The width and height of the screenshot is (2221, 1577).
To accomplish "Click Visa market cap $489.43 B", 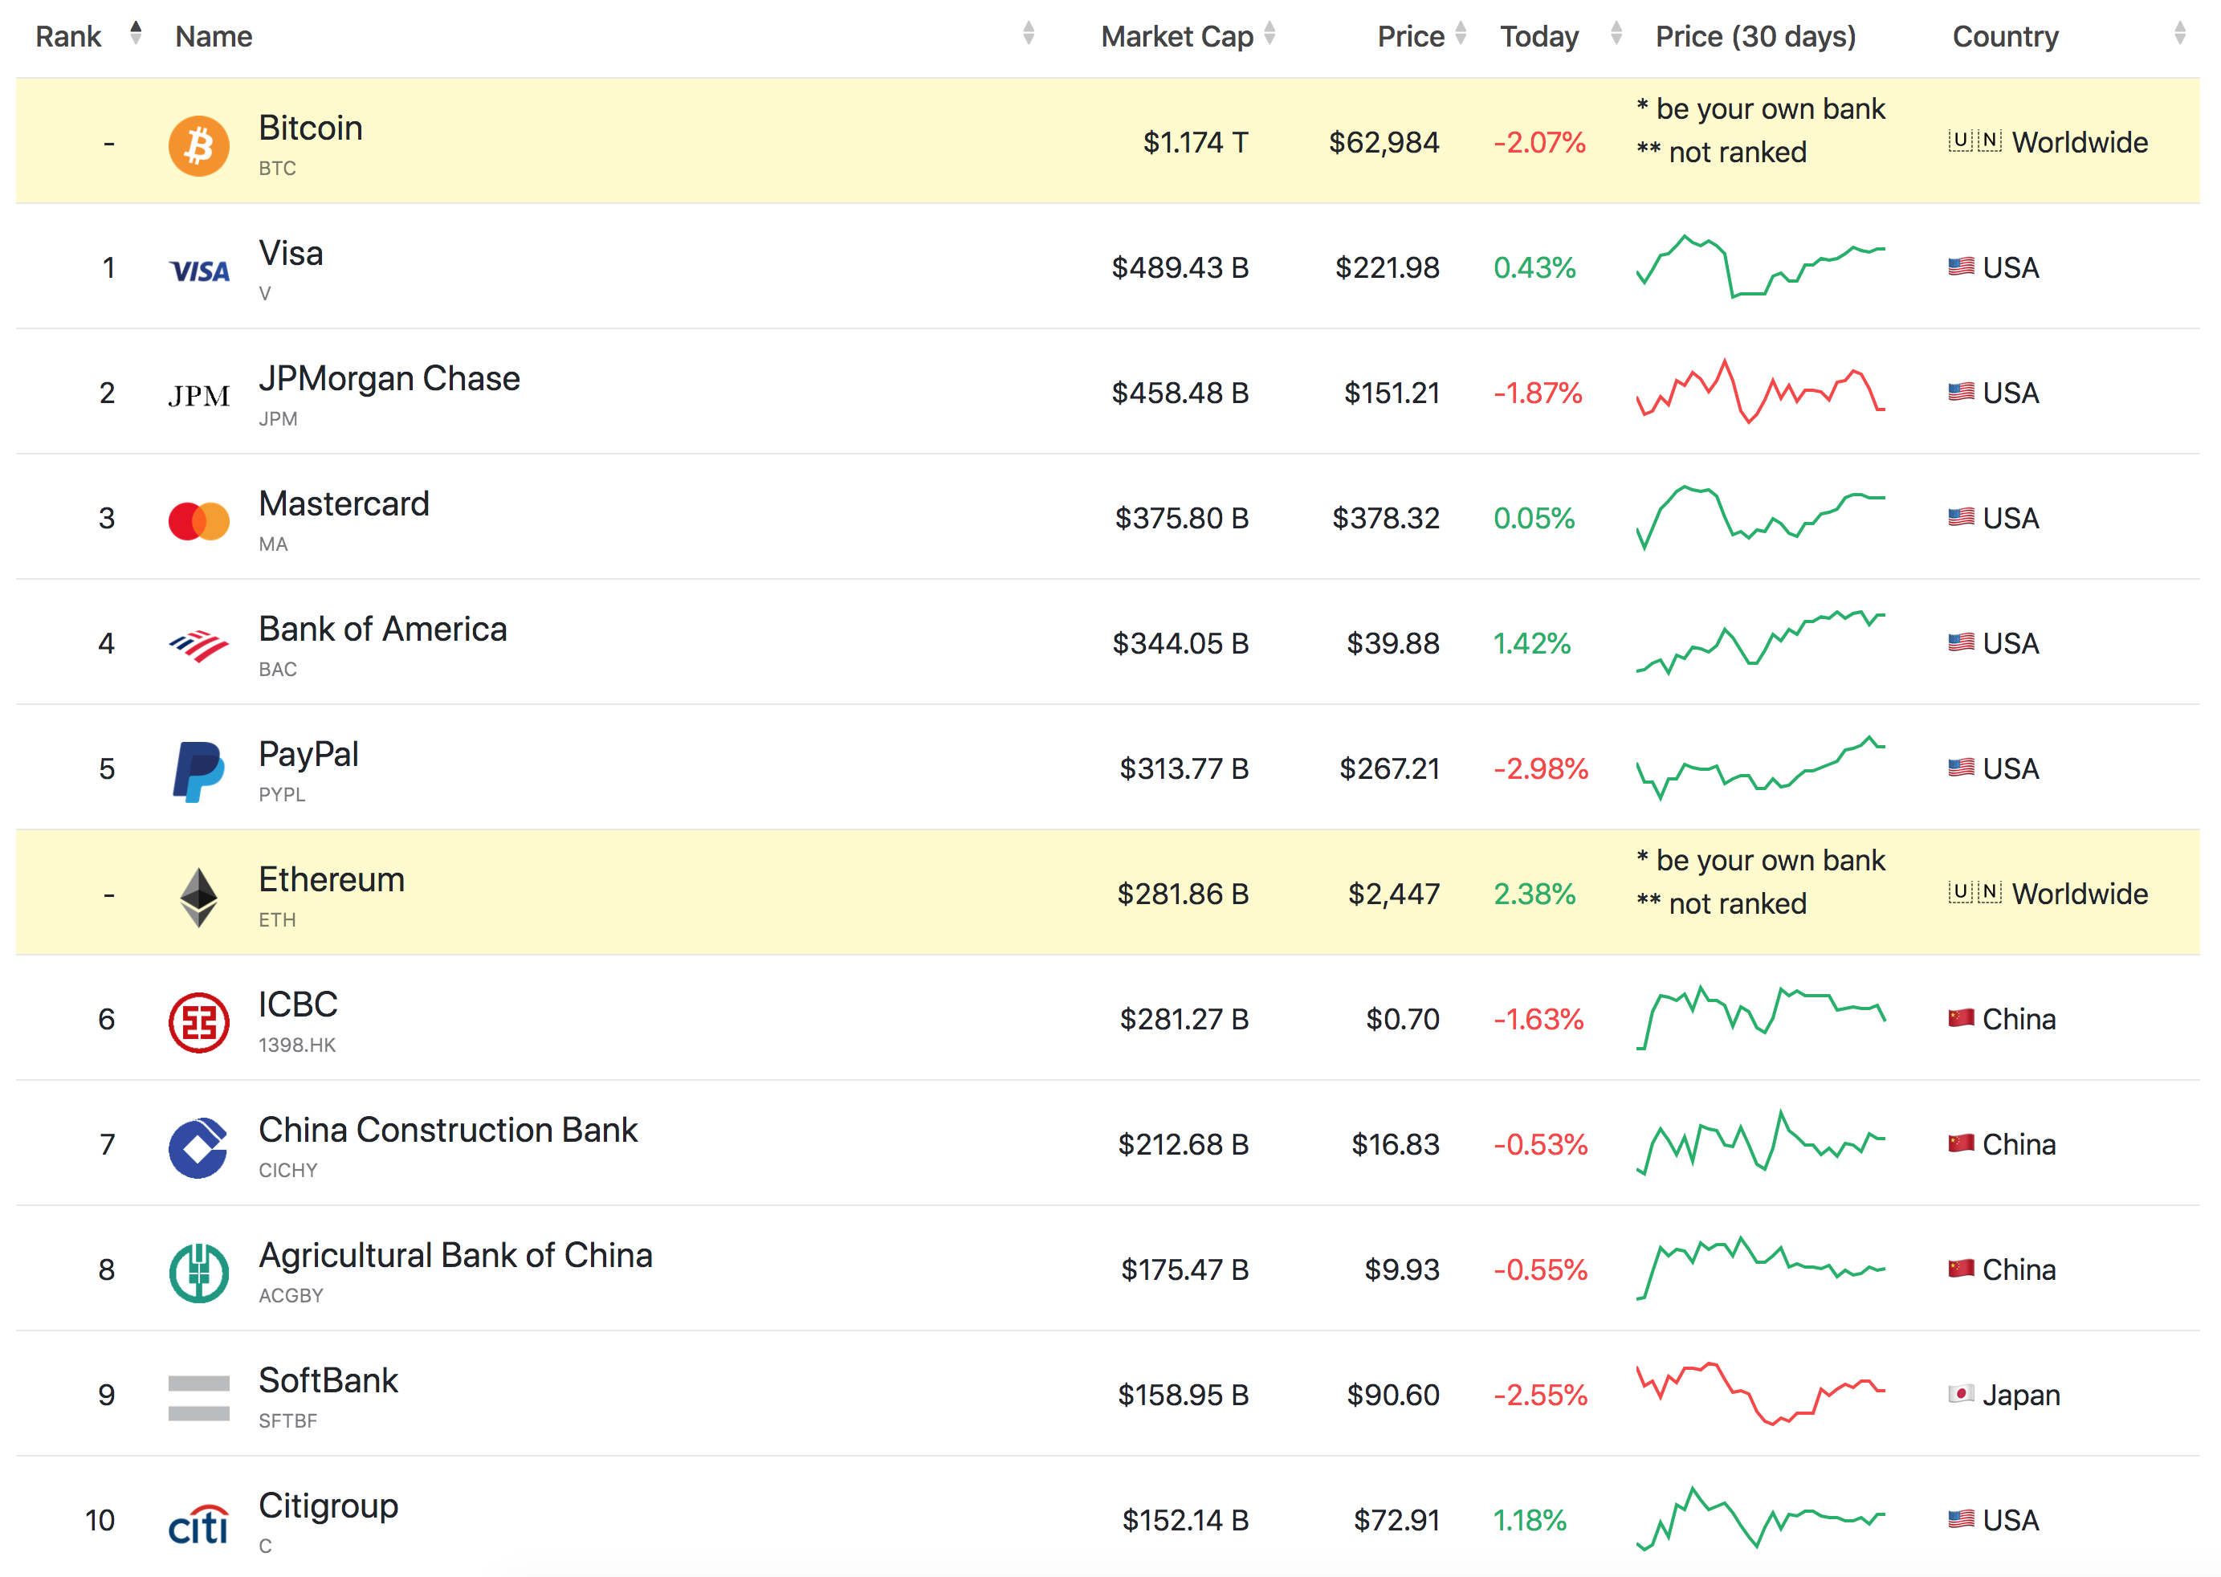I will click(x=1180, y=268).
